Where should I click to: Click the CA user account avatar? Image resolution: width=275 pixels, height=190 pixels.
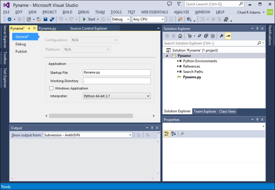pyautogui.click(x=270, y=12)
